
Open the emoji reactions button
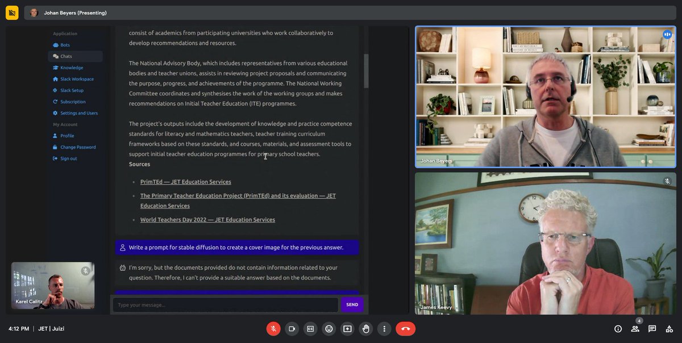[x=329, y=328]
